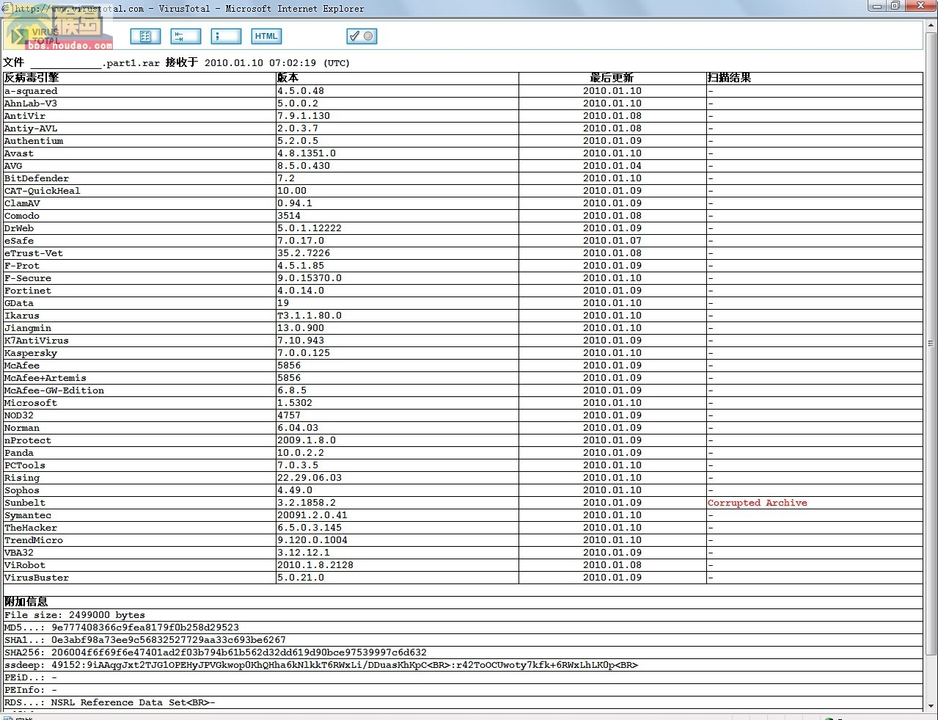938x720 pixels.
Task: Select the Antiy-AVL engine name
Action: [x=31, y=128]
